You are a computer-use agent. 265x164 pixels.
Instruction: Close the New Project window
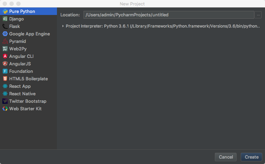5,3
